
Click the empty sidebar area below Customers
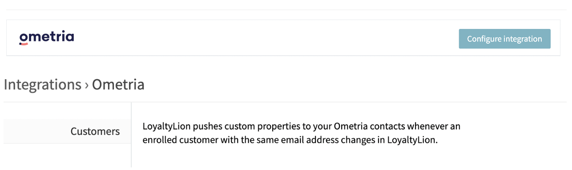point(67,156)
